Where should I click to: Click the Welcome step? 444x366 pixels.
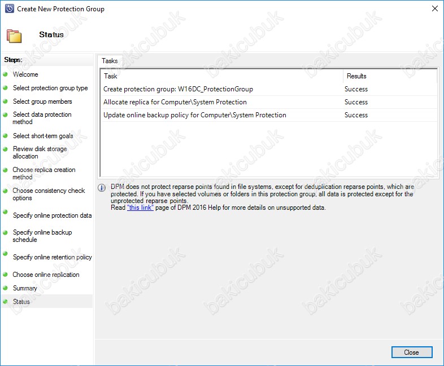point(25,74)
